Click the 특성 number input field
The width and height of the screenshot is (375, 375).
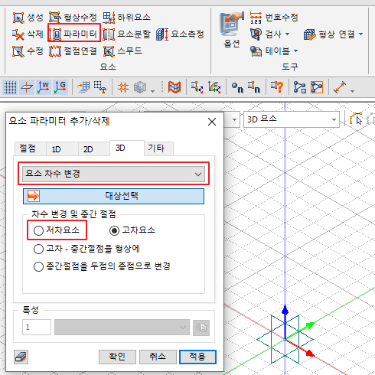click(37, 327)
